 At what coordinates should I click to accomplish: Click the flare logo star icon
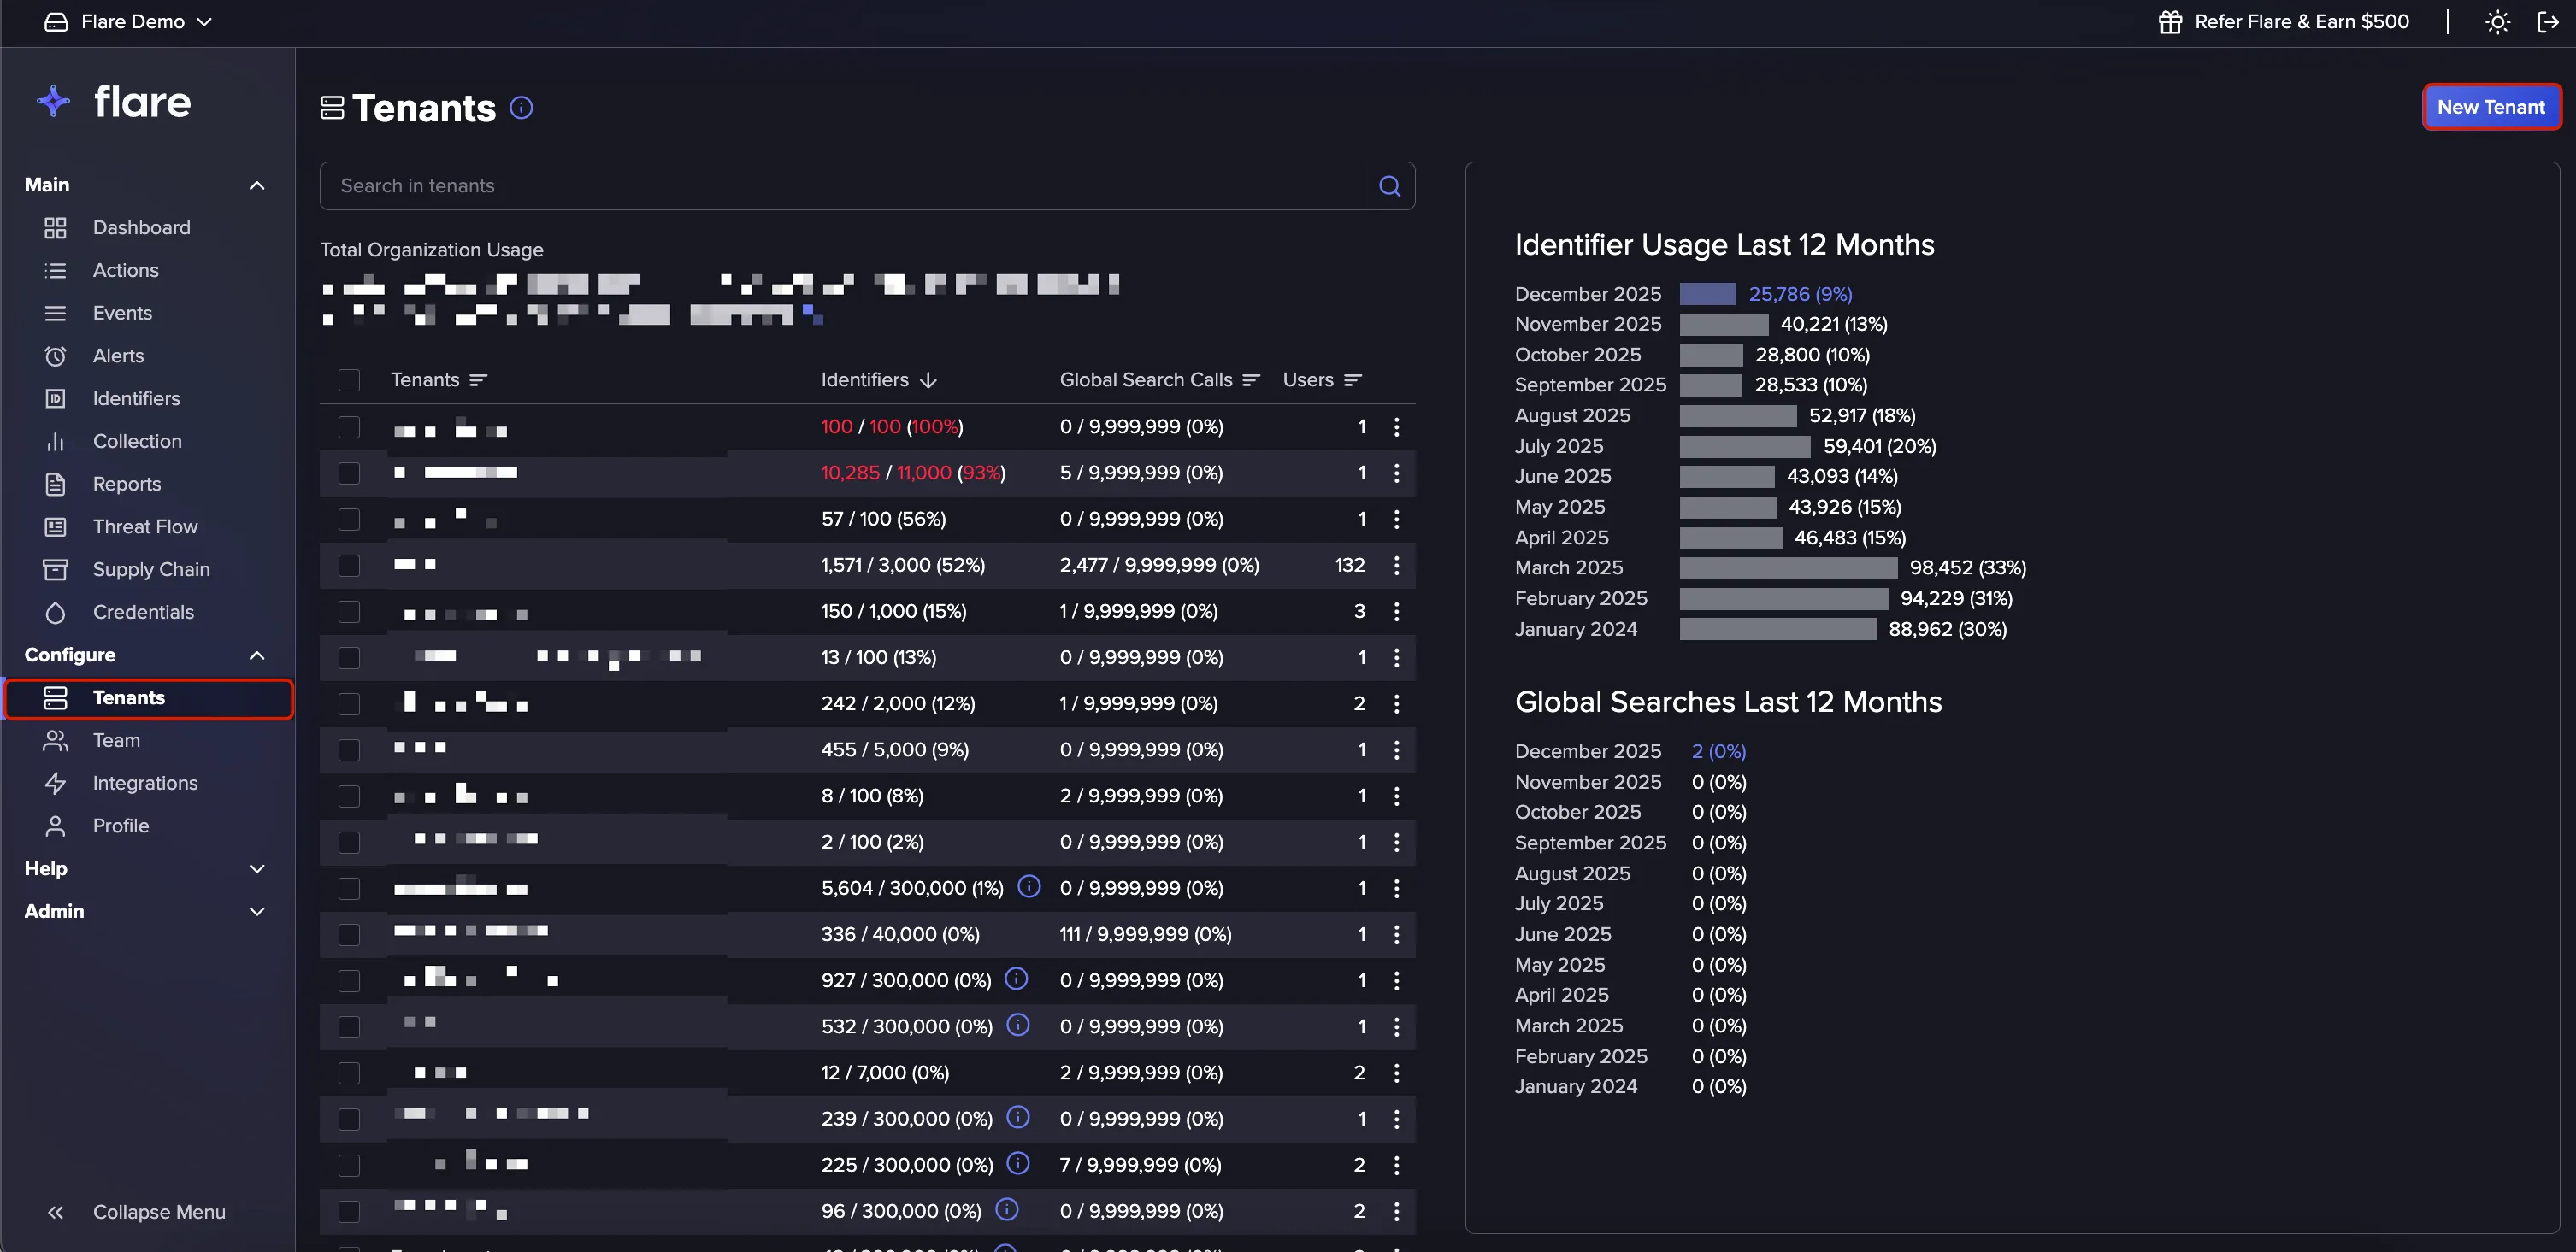pyautogui.click(x=53, y=101)
